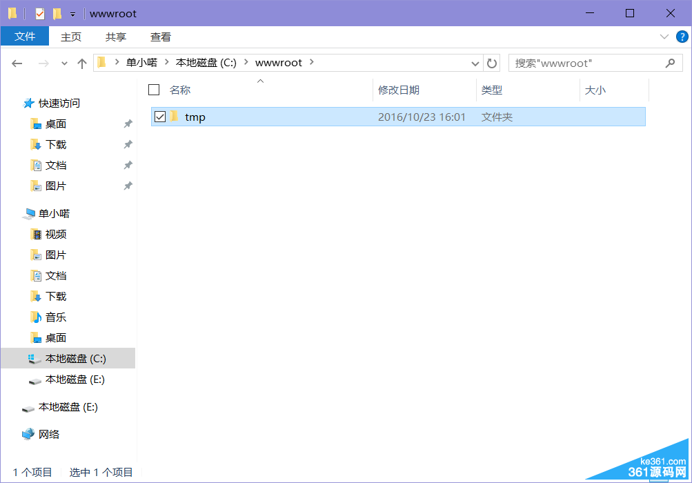This screenshot has height=483, width=692.
Task: Click the Windows drive icon for C:
Action: point(34,359)
